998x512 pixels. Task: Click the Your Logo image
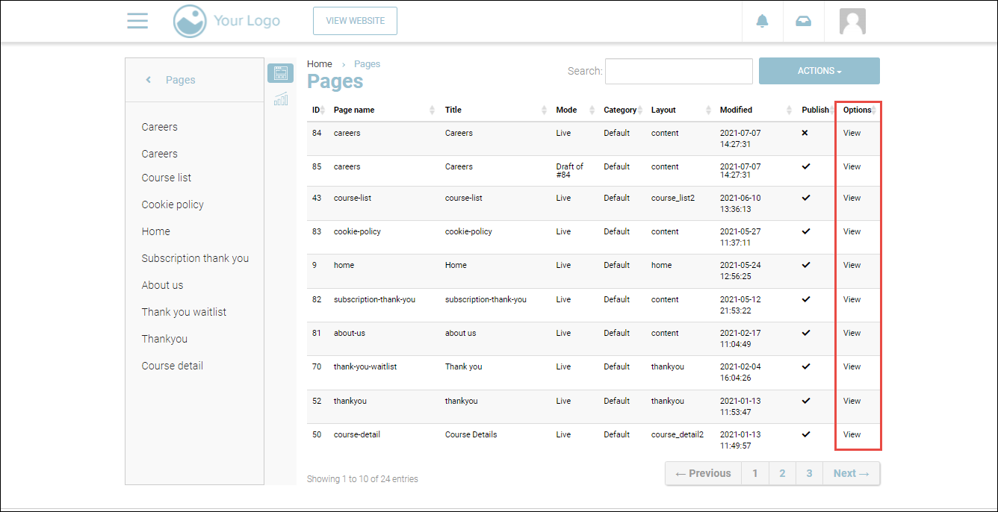(227, 21)
